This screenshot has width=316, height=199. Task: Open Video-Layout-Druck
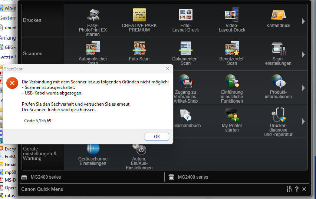tap(232, 20)
